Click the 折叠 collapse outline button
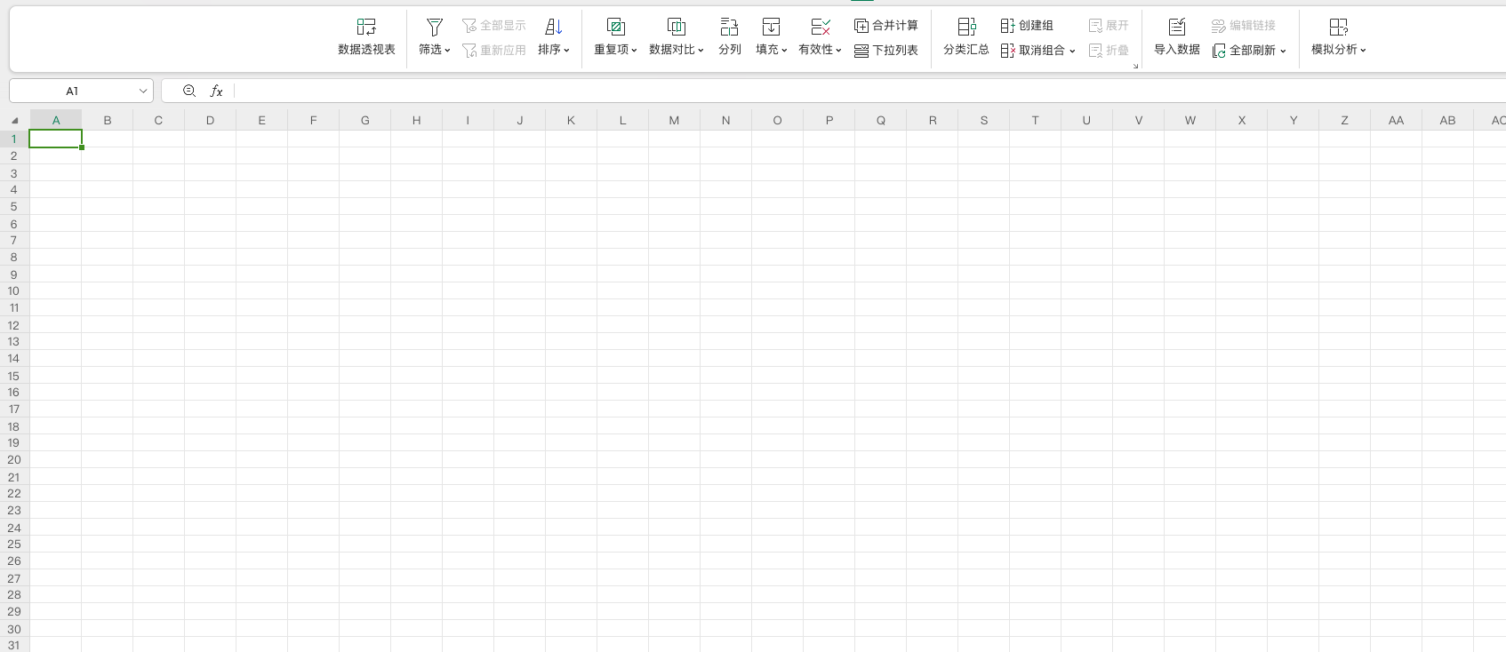Screen dimensions: 1506x652 pos(1109,51)
